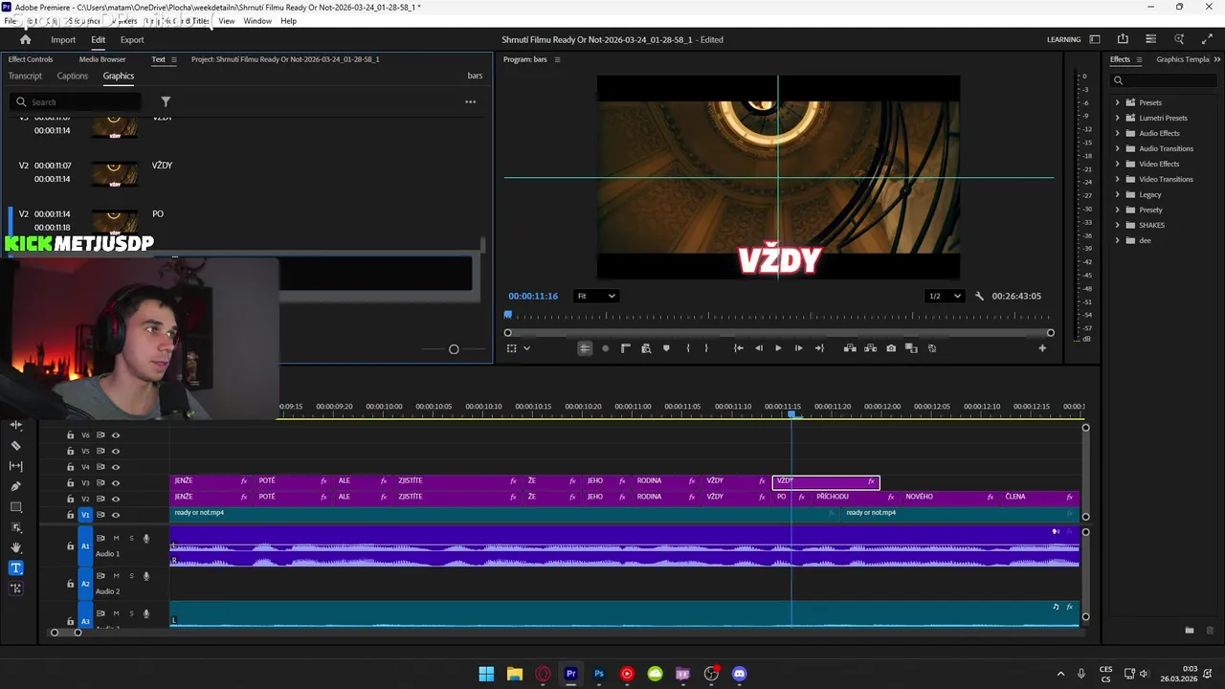Solo the Audio 1 track
Image resolution: width=1225 pixels, height=689 pixels.
coord(131,538)
